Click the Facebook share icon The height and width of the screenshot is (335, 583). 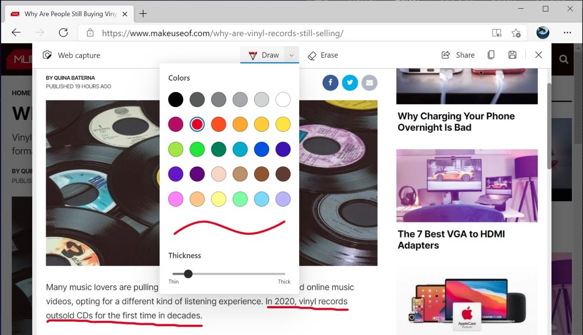pyautogui.click(x=330, y=83)
